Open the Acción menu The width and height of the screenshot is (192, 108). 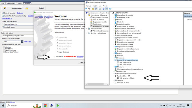[x=95, y=6]
